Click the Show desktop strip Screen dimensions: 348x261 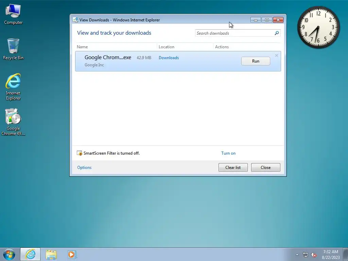pos(346,254)
